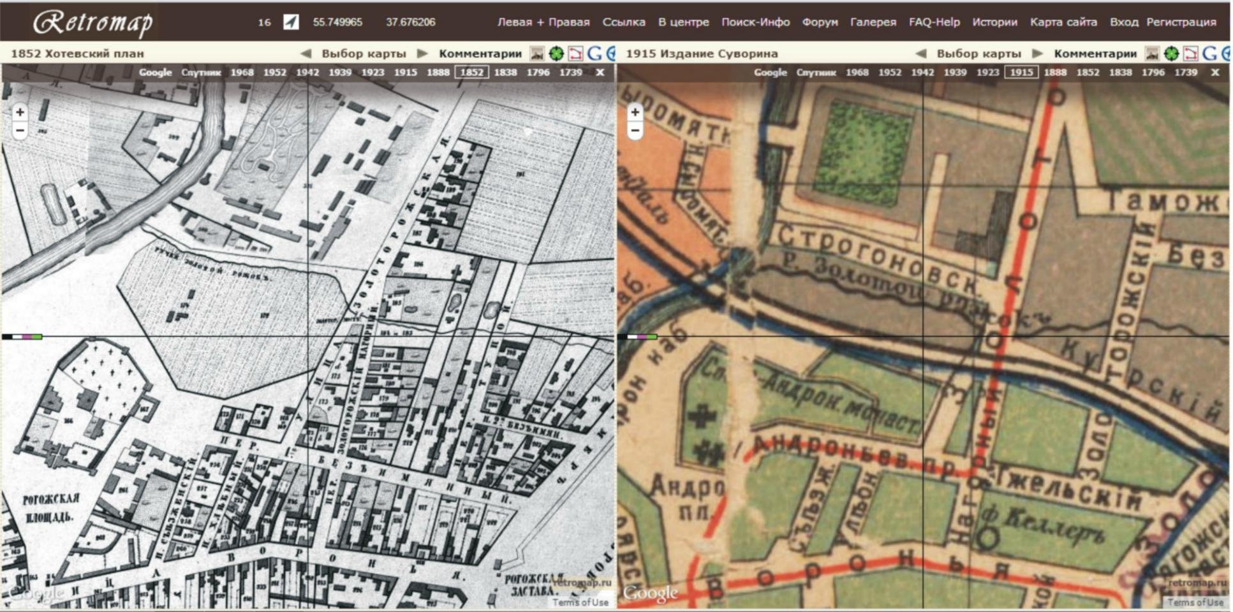The width and height of the screenshot is (1233, 612).
Task: Open the 'Поиск-Инфо' menu item
Action: point(756,22)
